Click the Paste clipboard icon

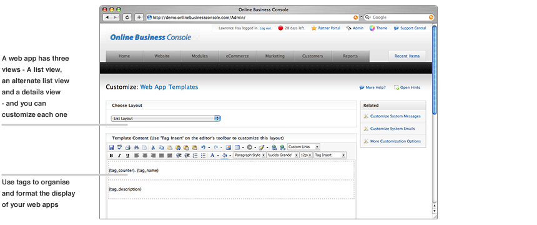pos(169,147)
